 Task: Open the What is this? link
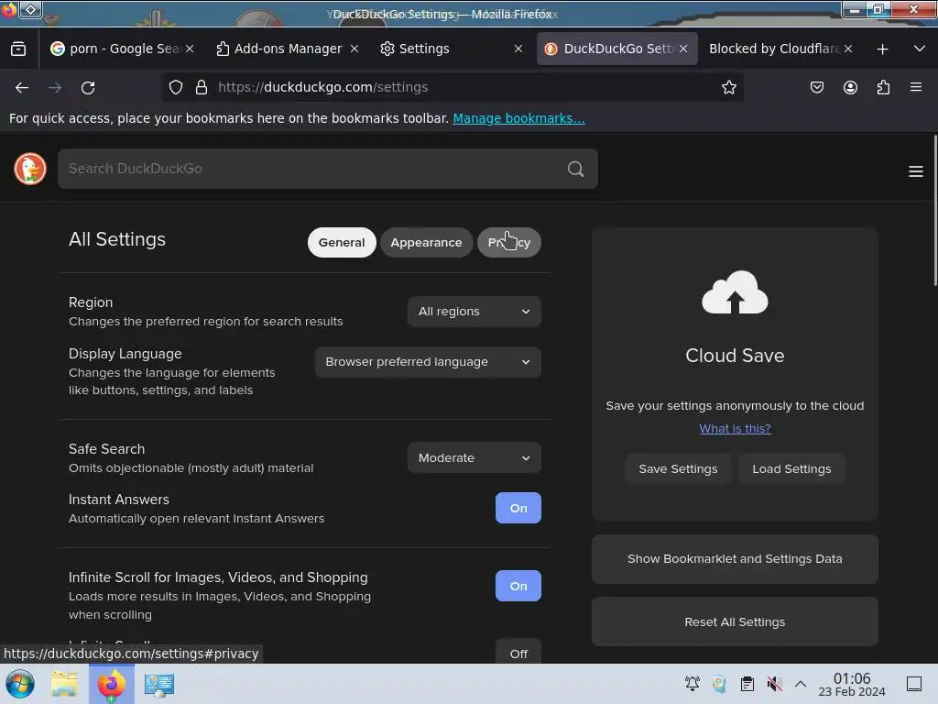[x=736, y=429]
